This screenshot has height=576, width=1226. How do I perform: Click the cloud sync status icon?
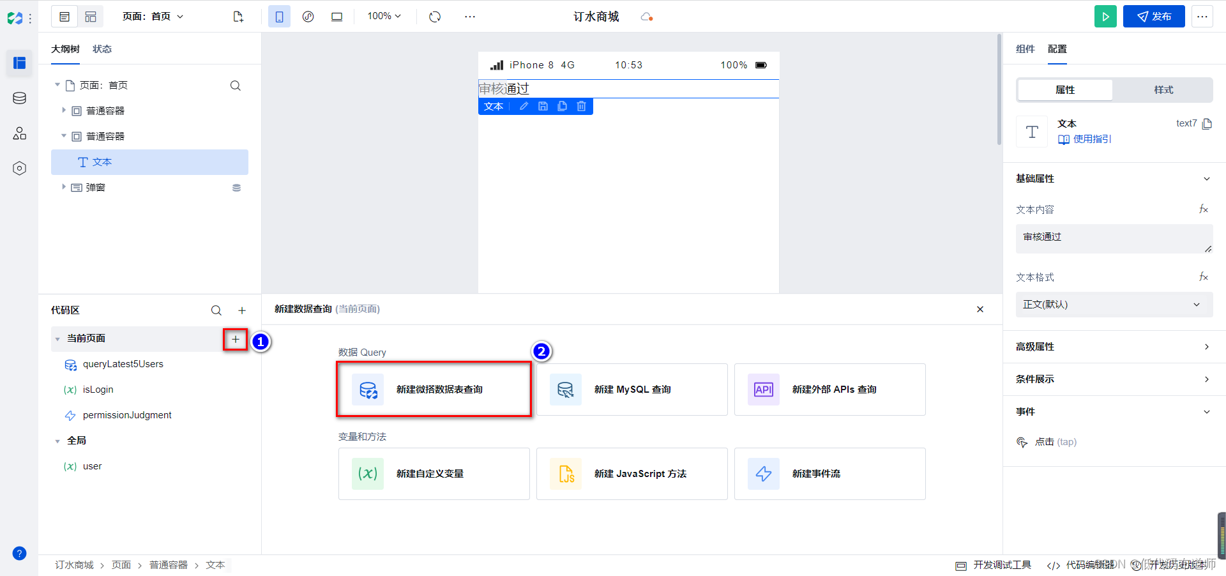click(x=646, y=17)
